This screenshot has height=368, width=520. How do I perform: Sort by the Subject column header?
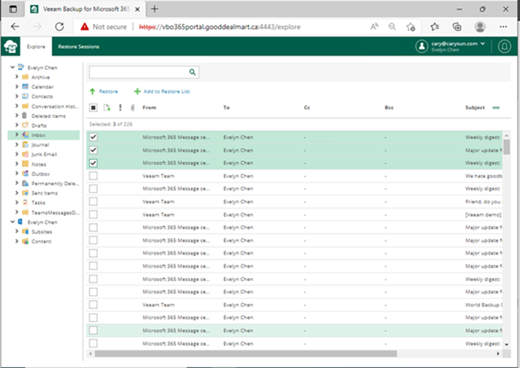(x=475, y=108)
